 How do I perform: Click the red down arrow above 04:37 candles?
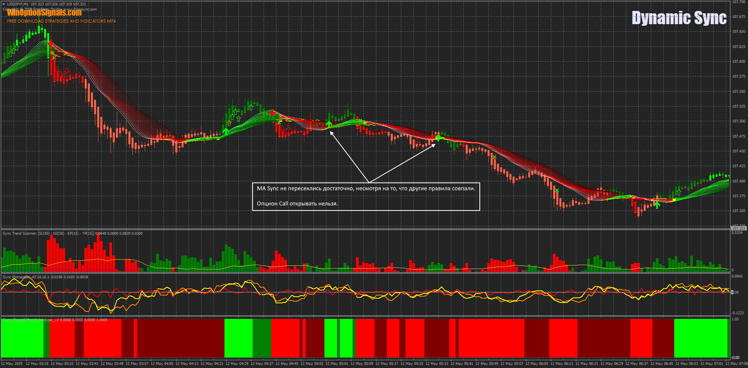pyautogui.click(x=272, y=113)
